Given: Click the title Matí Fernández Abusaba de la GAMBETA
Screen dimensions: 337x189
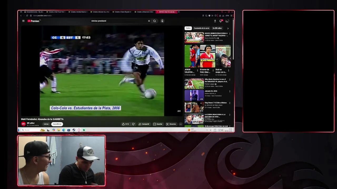Looking at the screenshot, I should point(42,119).
